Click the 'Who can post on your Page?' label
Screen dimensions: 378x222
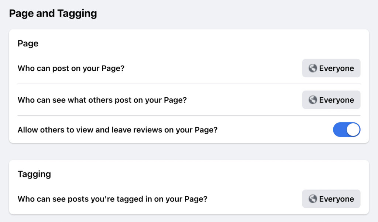coord(71,68)
